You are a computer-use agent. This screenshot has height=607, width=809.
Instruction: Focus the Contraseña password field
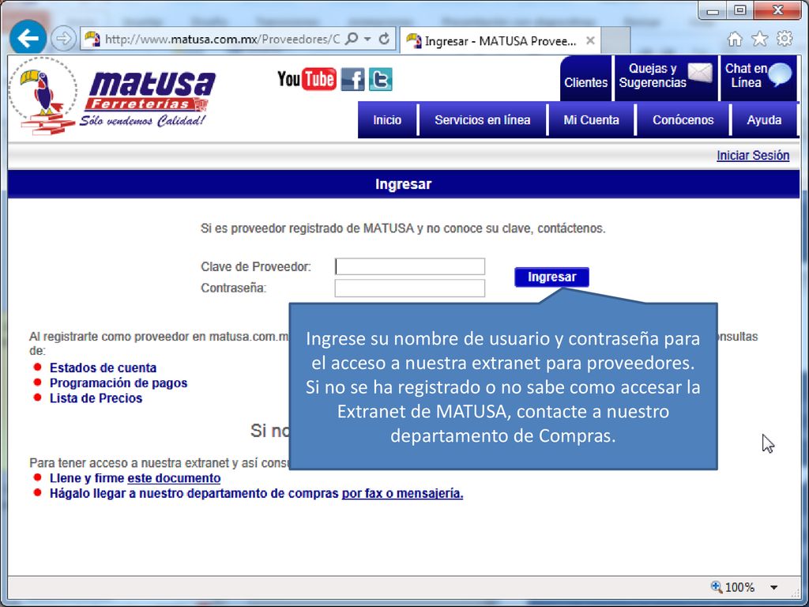pos(410,288)
